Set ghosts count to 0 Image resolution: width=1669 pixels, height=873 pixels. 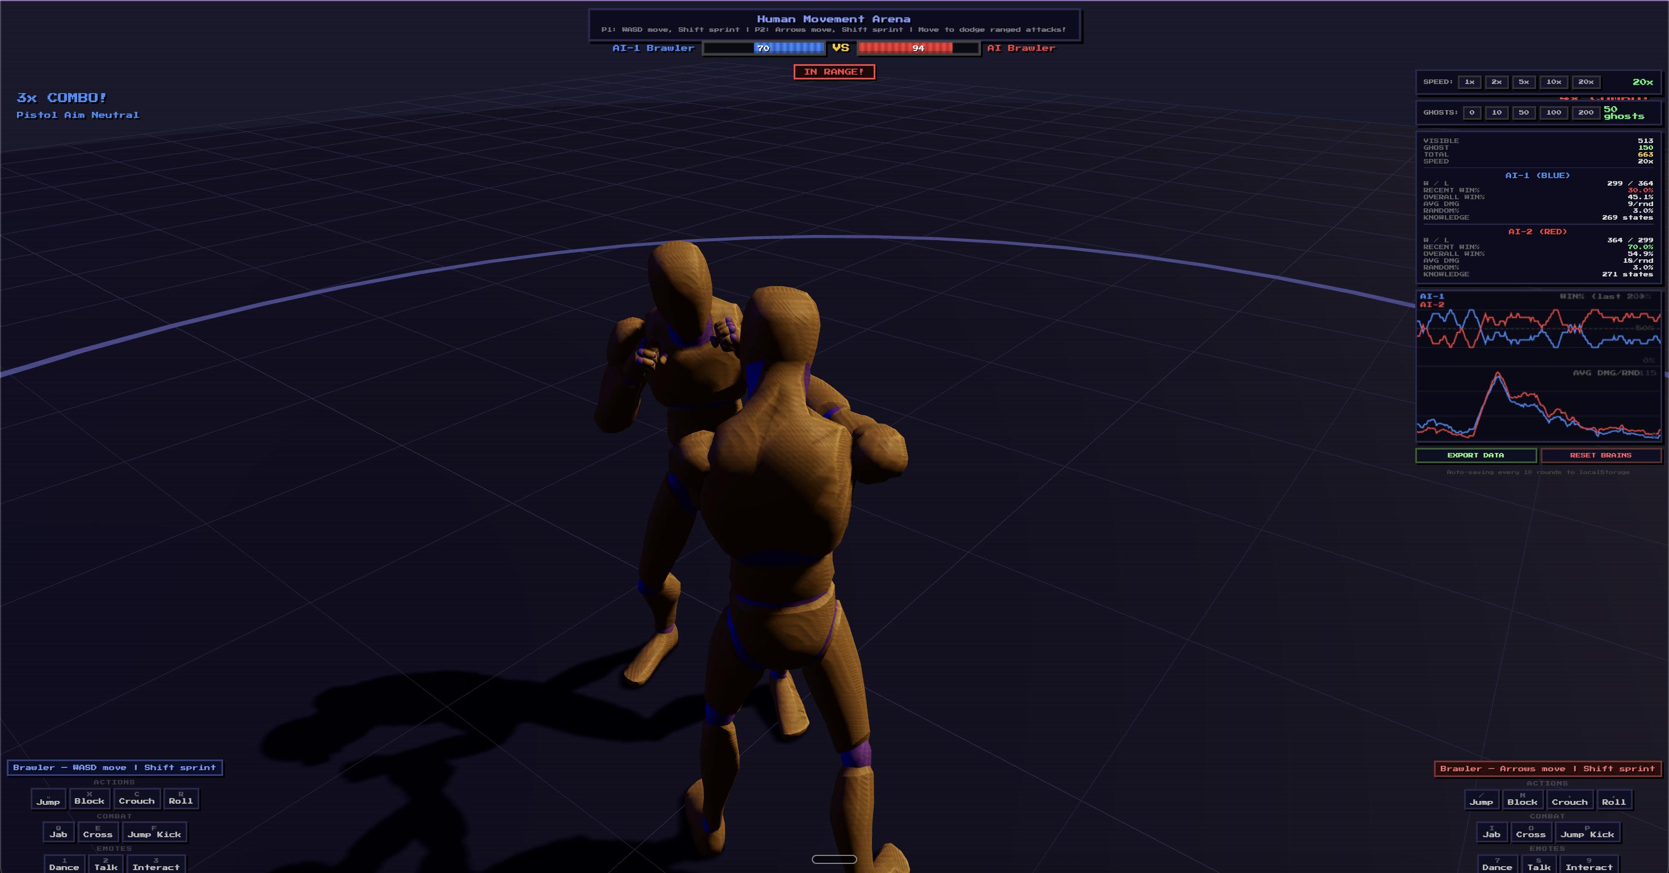pyautogui.click(x=1472, y=113)
